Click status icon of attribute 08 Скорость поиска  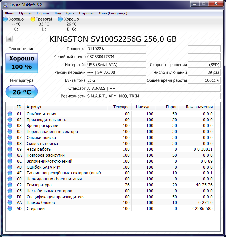coord(10,143)
